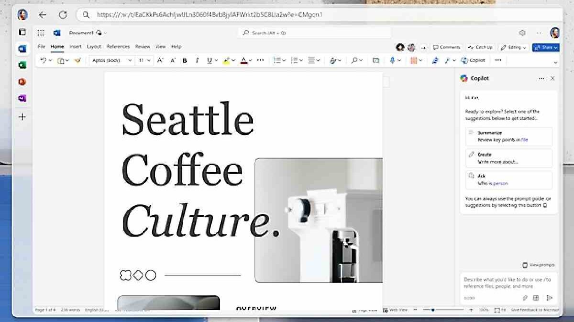Switch to Web View in status bar
The width and height of the screenshot is (574, 322).
coord(395,310)
